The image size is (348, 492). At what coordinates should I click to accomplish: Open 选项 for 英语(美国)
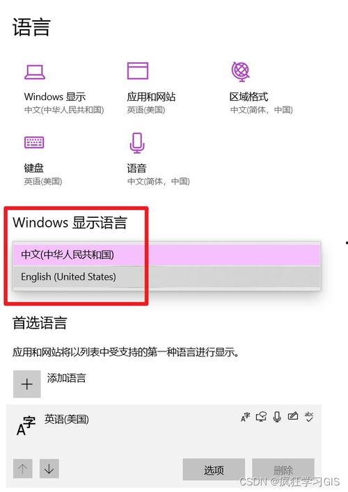click(214, 470)
